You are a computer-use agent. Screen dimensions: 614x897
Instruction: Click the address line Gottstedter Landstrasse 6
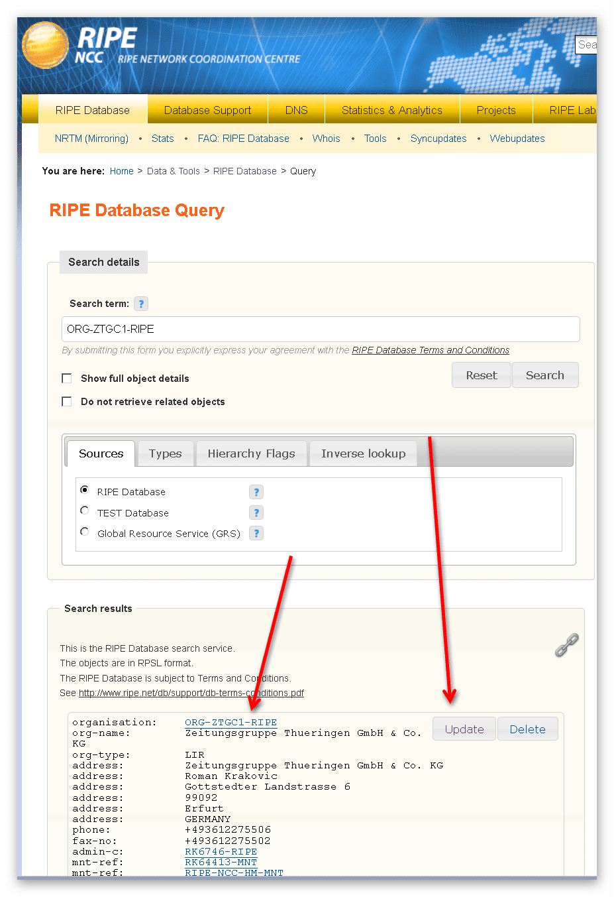point(268,787)
